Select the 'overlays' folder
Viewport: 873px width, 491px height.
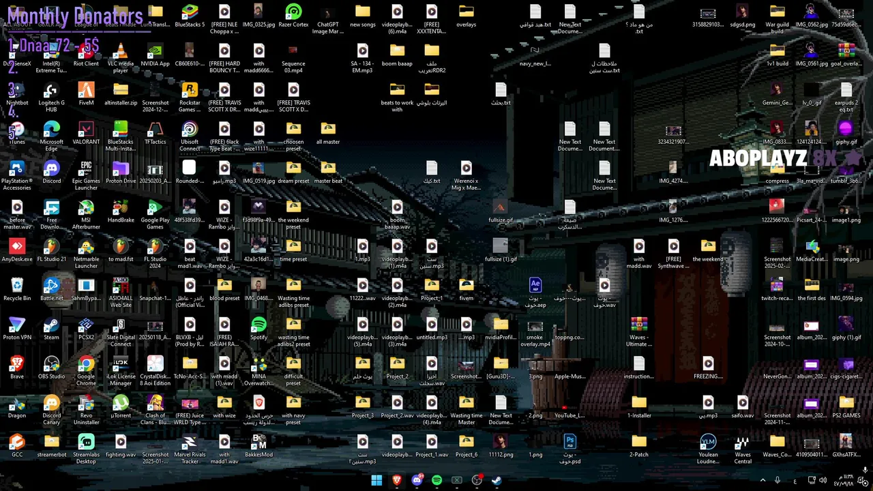click(x=466, y=16)
